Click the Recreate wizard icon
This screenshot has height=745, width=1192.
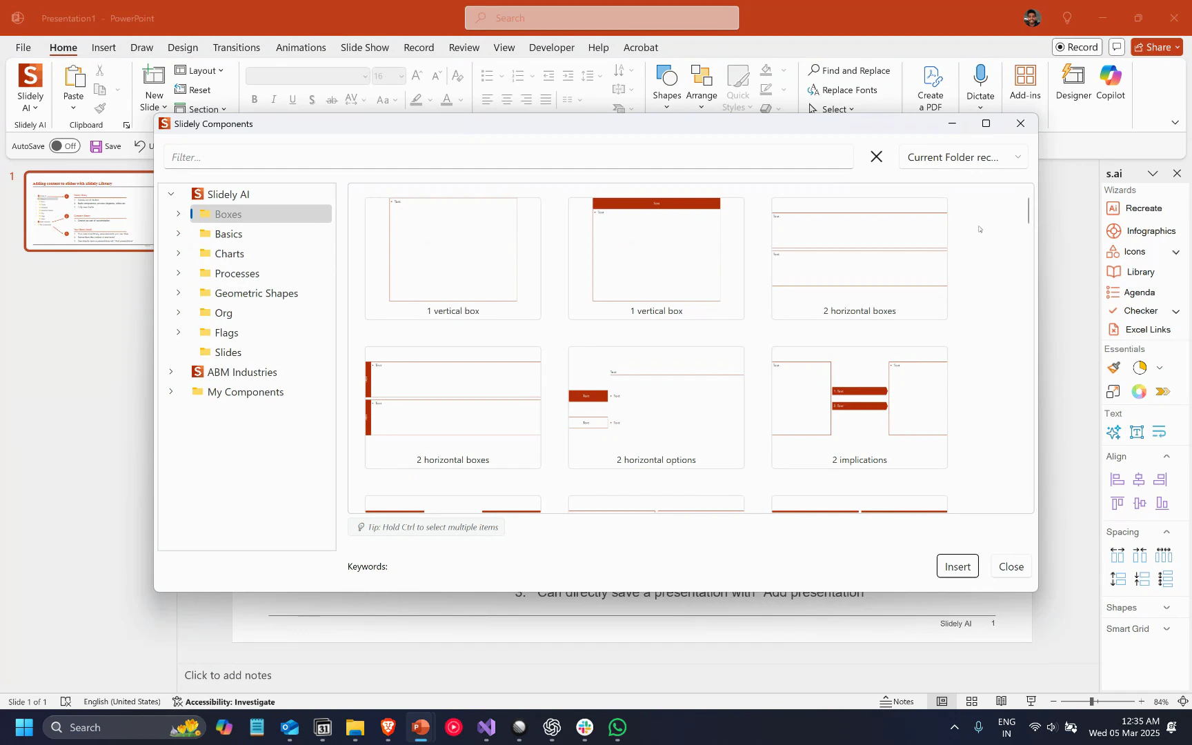pos(1113,208)
